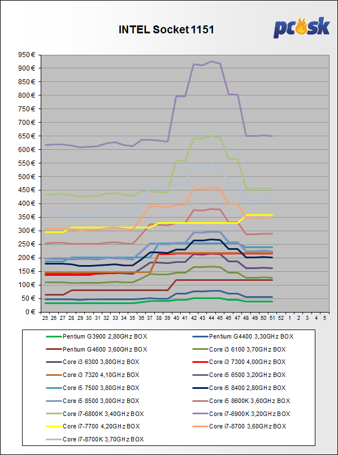
Task: Click the 100 € y-axis label
Action: pyautogui.click(x=28, y=285)
